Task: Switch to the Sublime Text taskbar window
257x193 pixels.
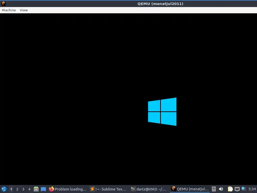Action: (x=108, y=189)
